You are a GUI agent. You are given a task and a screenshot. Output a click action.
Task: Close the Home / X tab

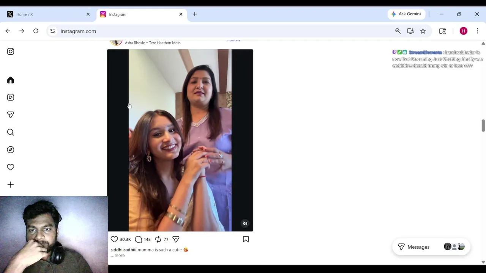(88, 14)
